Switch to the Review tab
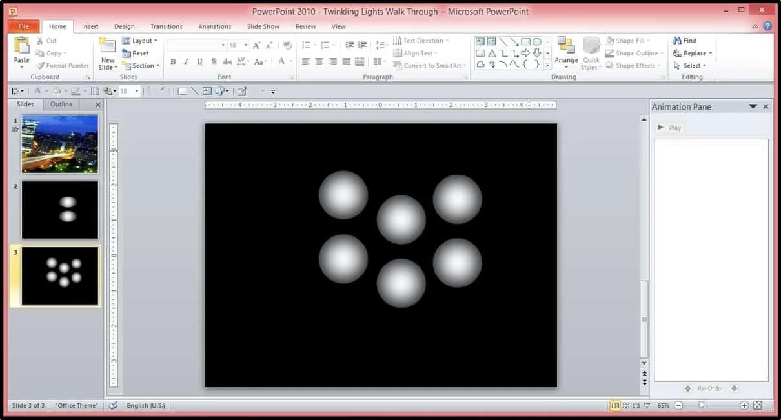The width and height of the screenshot is (781, 420). [x=306, y=26]
